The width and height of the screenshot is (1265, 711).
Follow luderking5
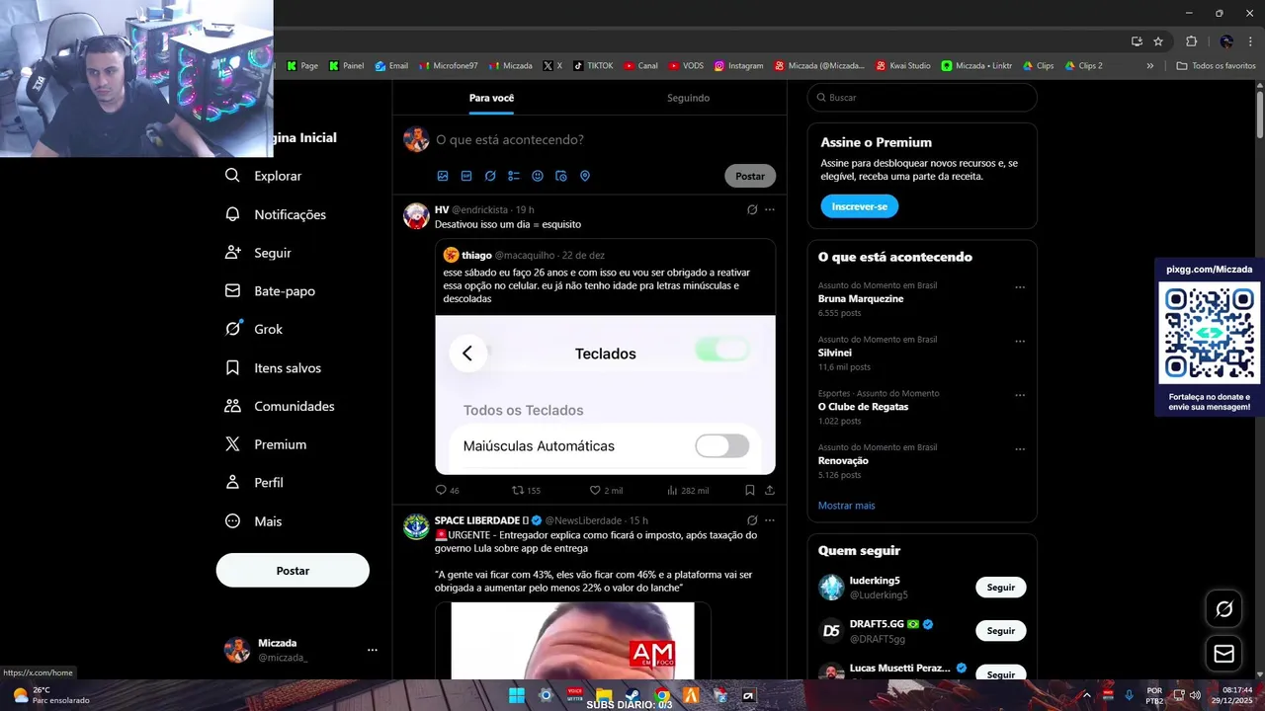click(1001, 587)
